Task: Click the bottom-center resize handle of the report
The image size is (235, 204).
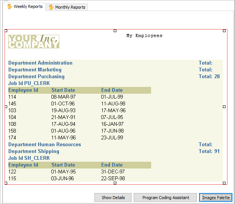Action: click(x=115, y=183)
